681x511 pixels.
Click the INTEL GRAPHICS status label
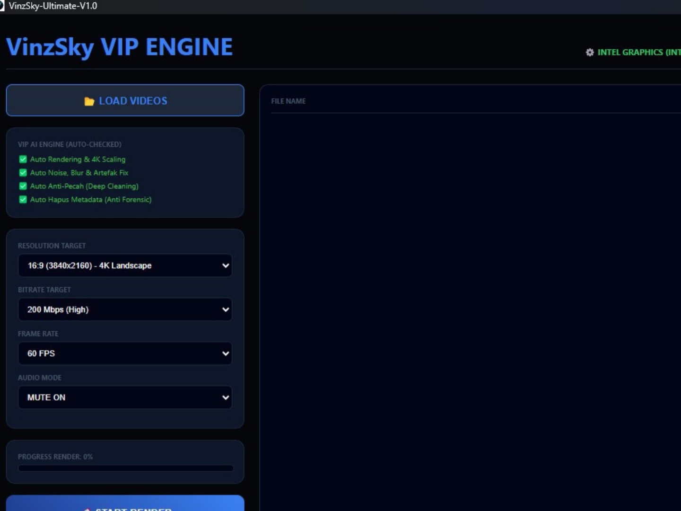639,53
